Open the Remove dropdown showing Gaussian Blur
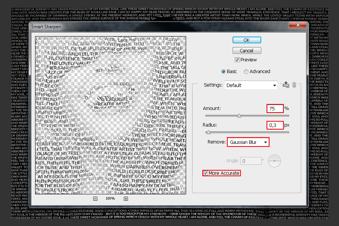This screenshot has width=339, height=226. tap(248, 142)
